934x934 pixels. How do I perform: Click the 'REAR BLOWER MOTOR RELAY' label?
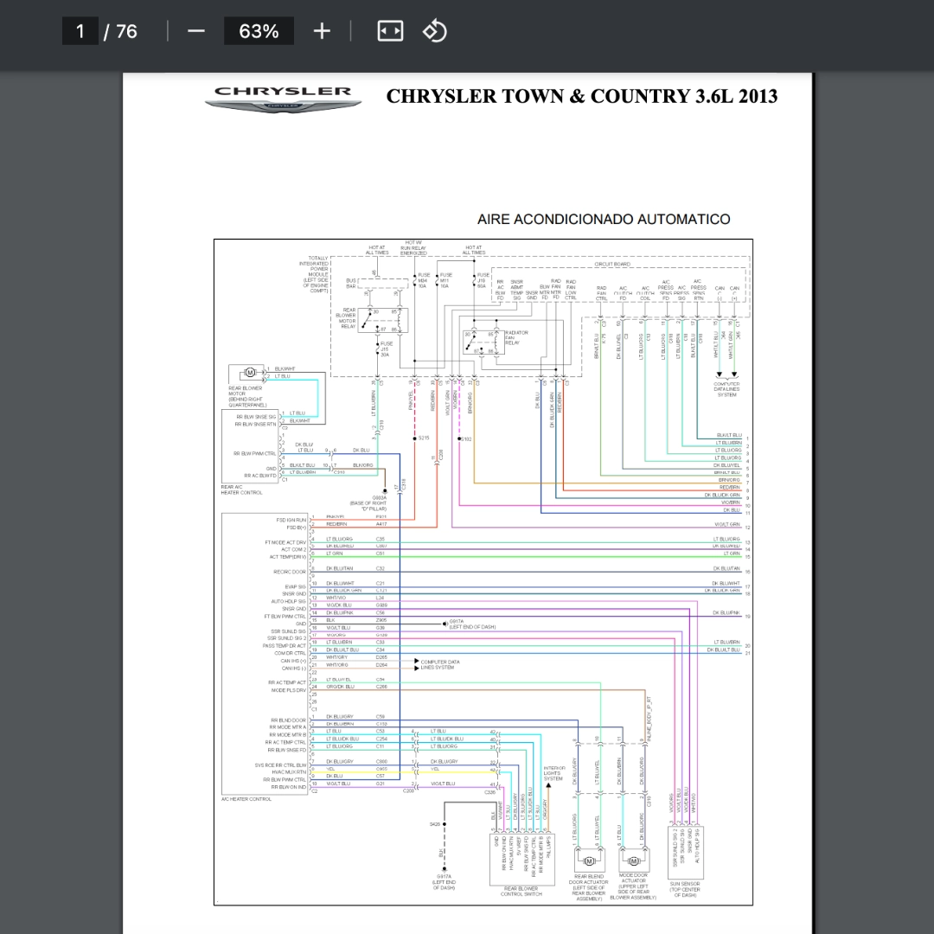tap(346, 318)
